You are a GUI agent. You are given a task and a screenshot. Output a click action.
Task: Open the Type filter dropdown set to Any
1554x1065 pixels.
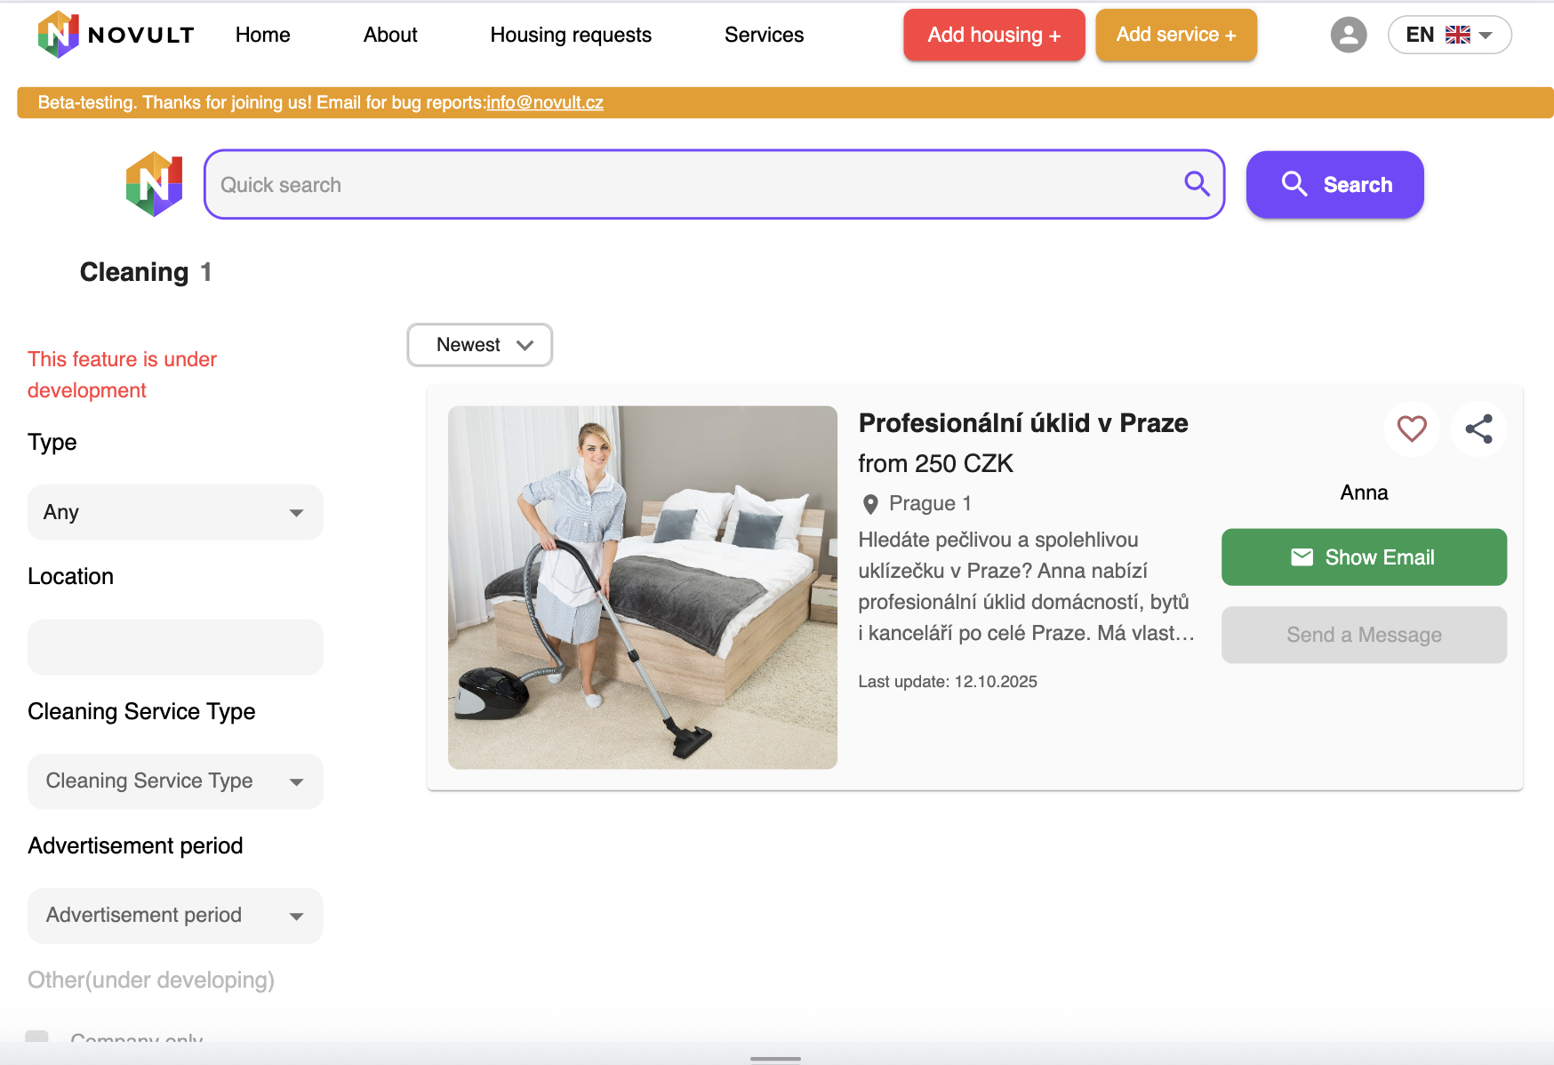pos(175,512)
